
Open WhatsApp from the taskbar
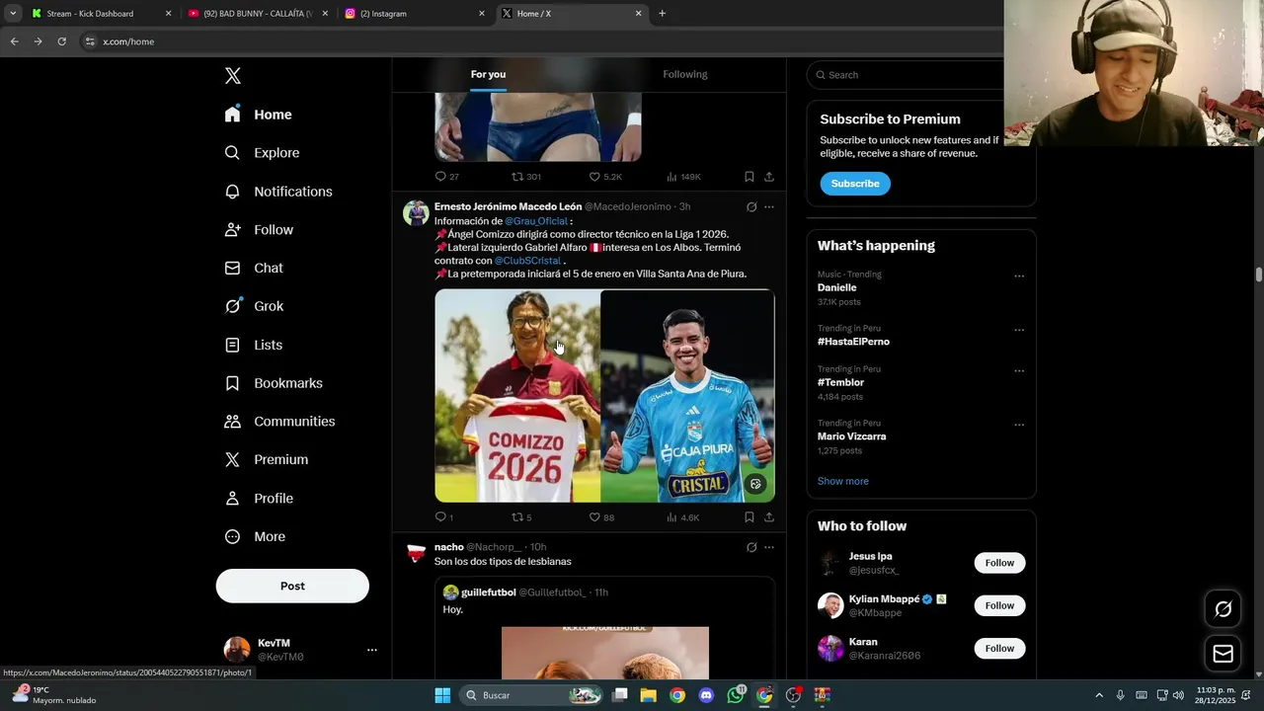coord(736,695)
